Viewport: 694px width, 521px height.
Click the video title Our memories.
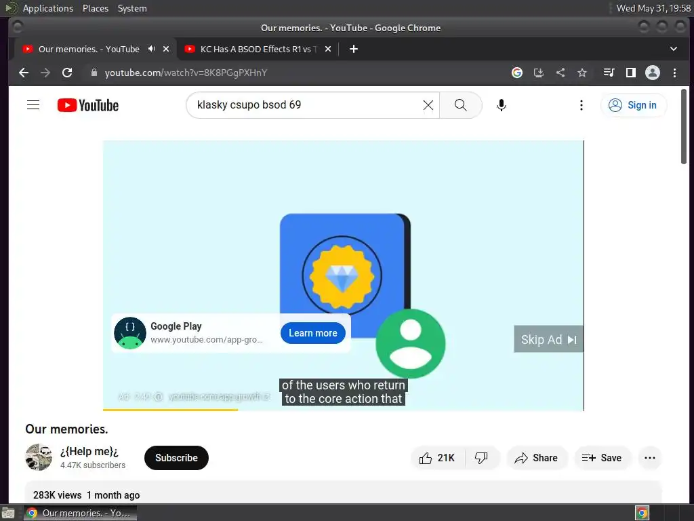pyautogui.click(x=66, y=429)
